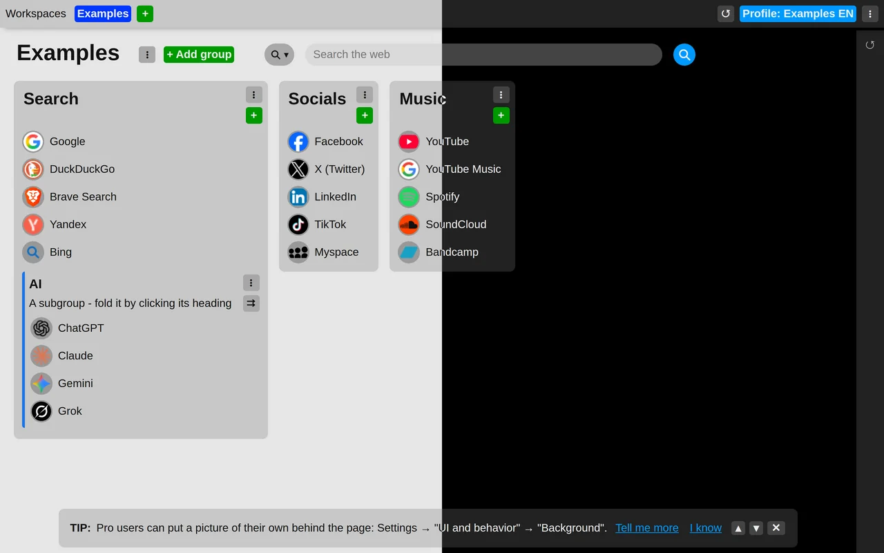884x553 pixels.
Task: Open the Facebook icon in Socials
Action: click(298, 142)
